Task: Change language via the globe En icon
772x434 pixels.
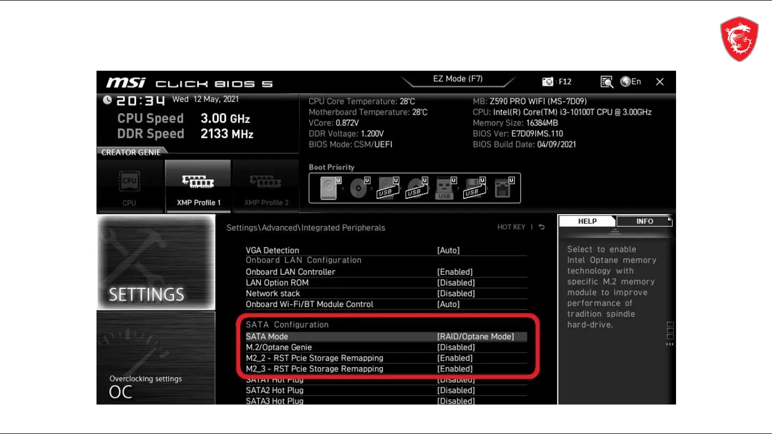Action: click(x=630, y=81)
